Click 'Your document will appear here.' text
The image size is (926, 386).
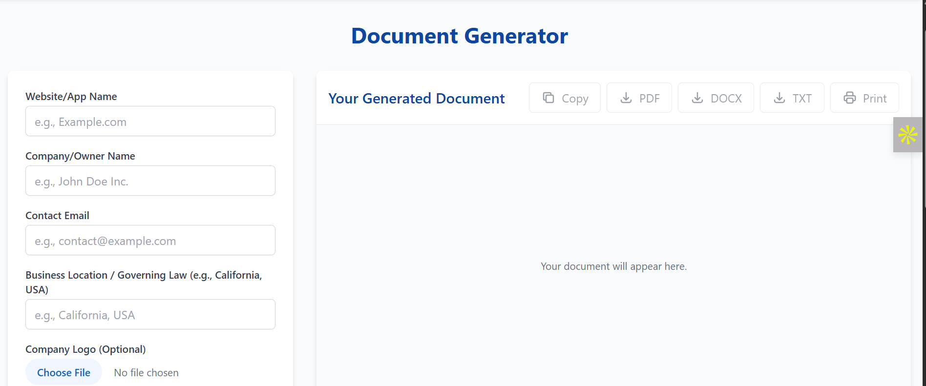tap(613, 266)
